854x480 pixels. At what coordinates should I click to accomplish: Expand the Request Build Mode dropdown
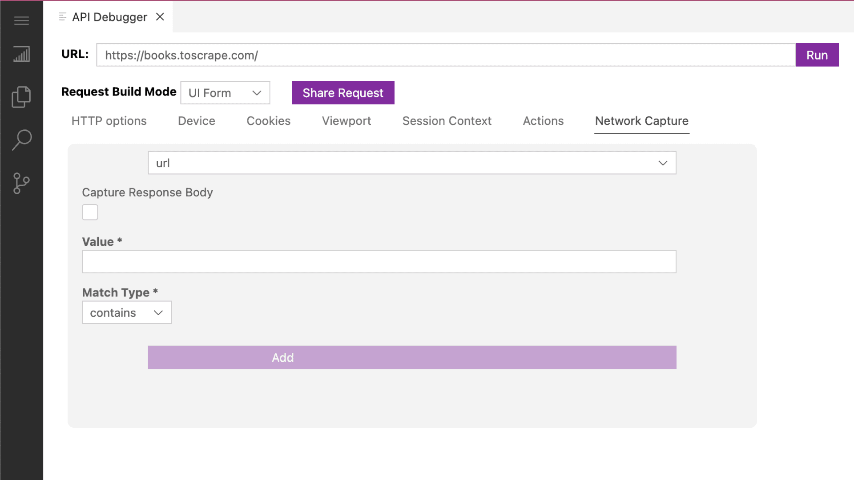point(225,93)
